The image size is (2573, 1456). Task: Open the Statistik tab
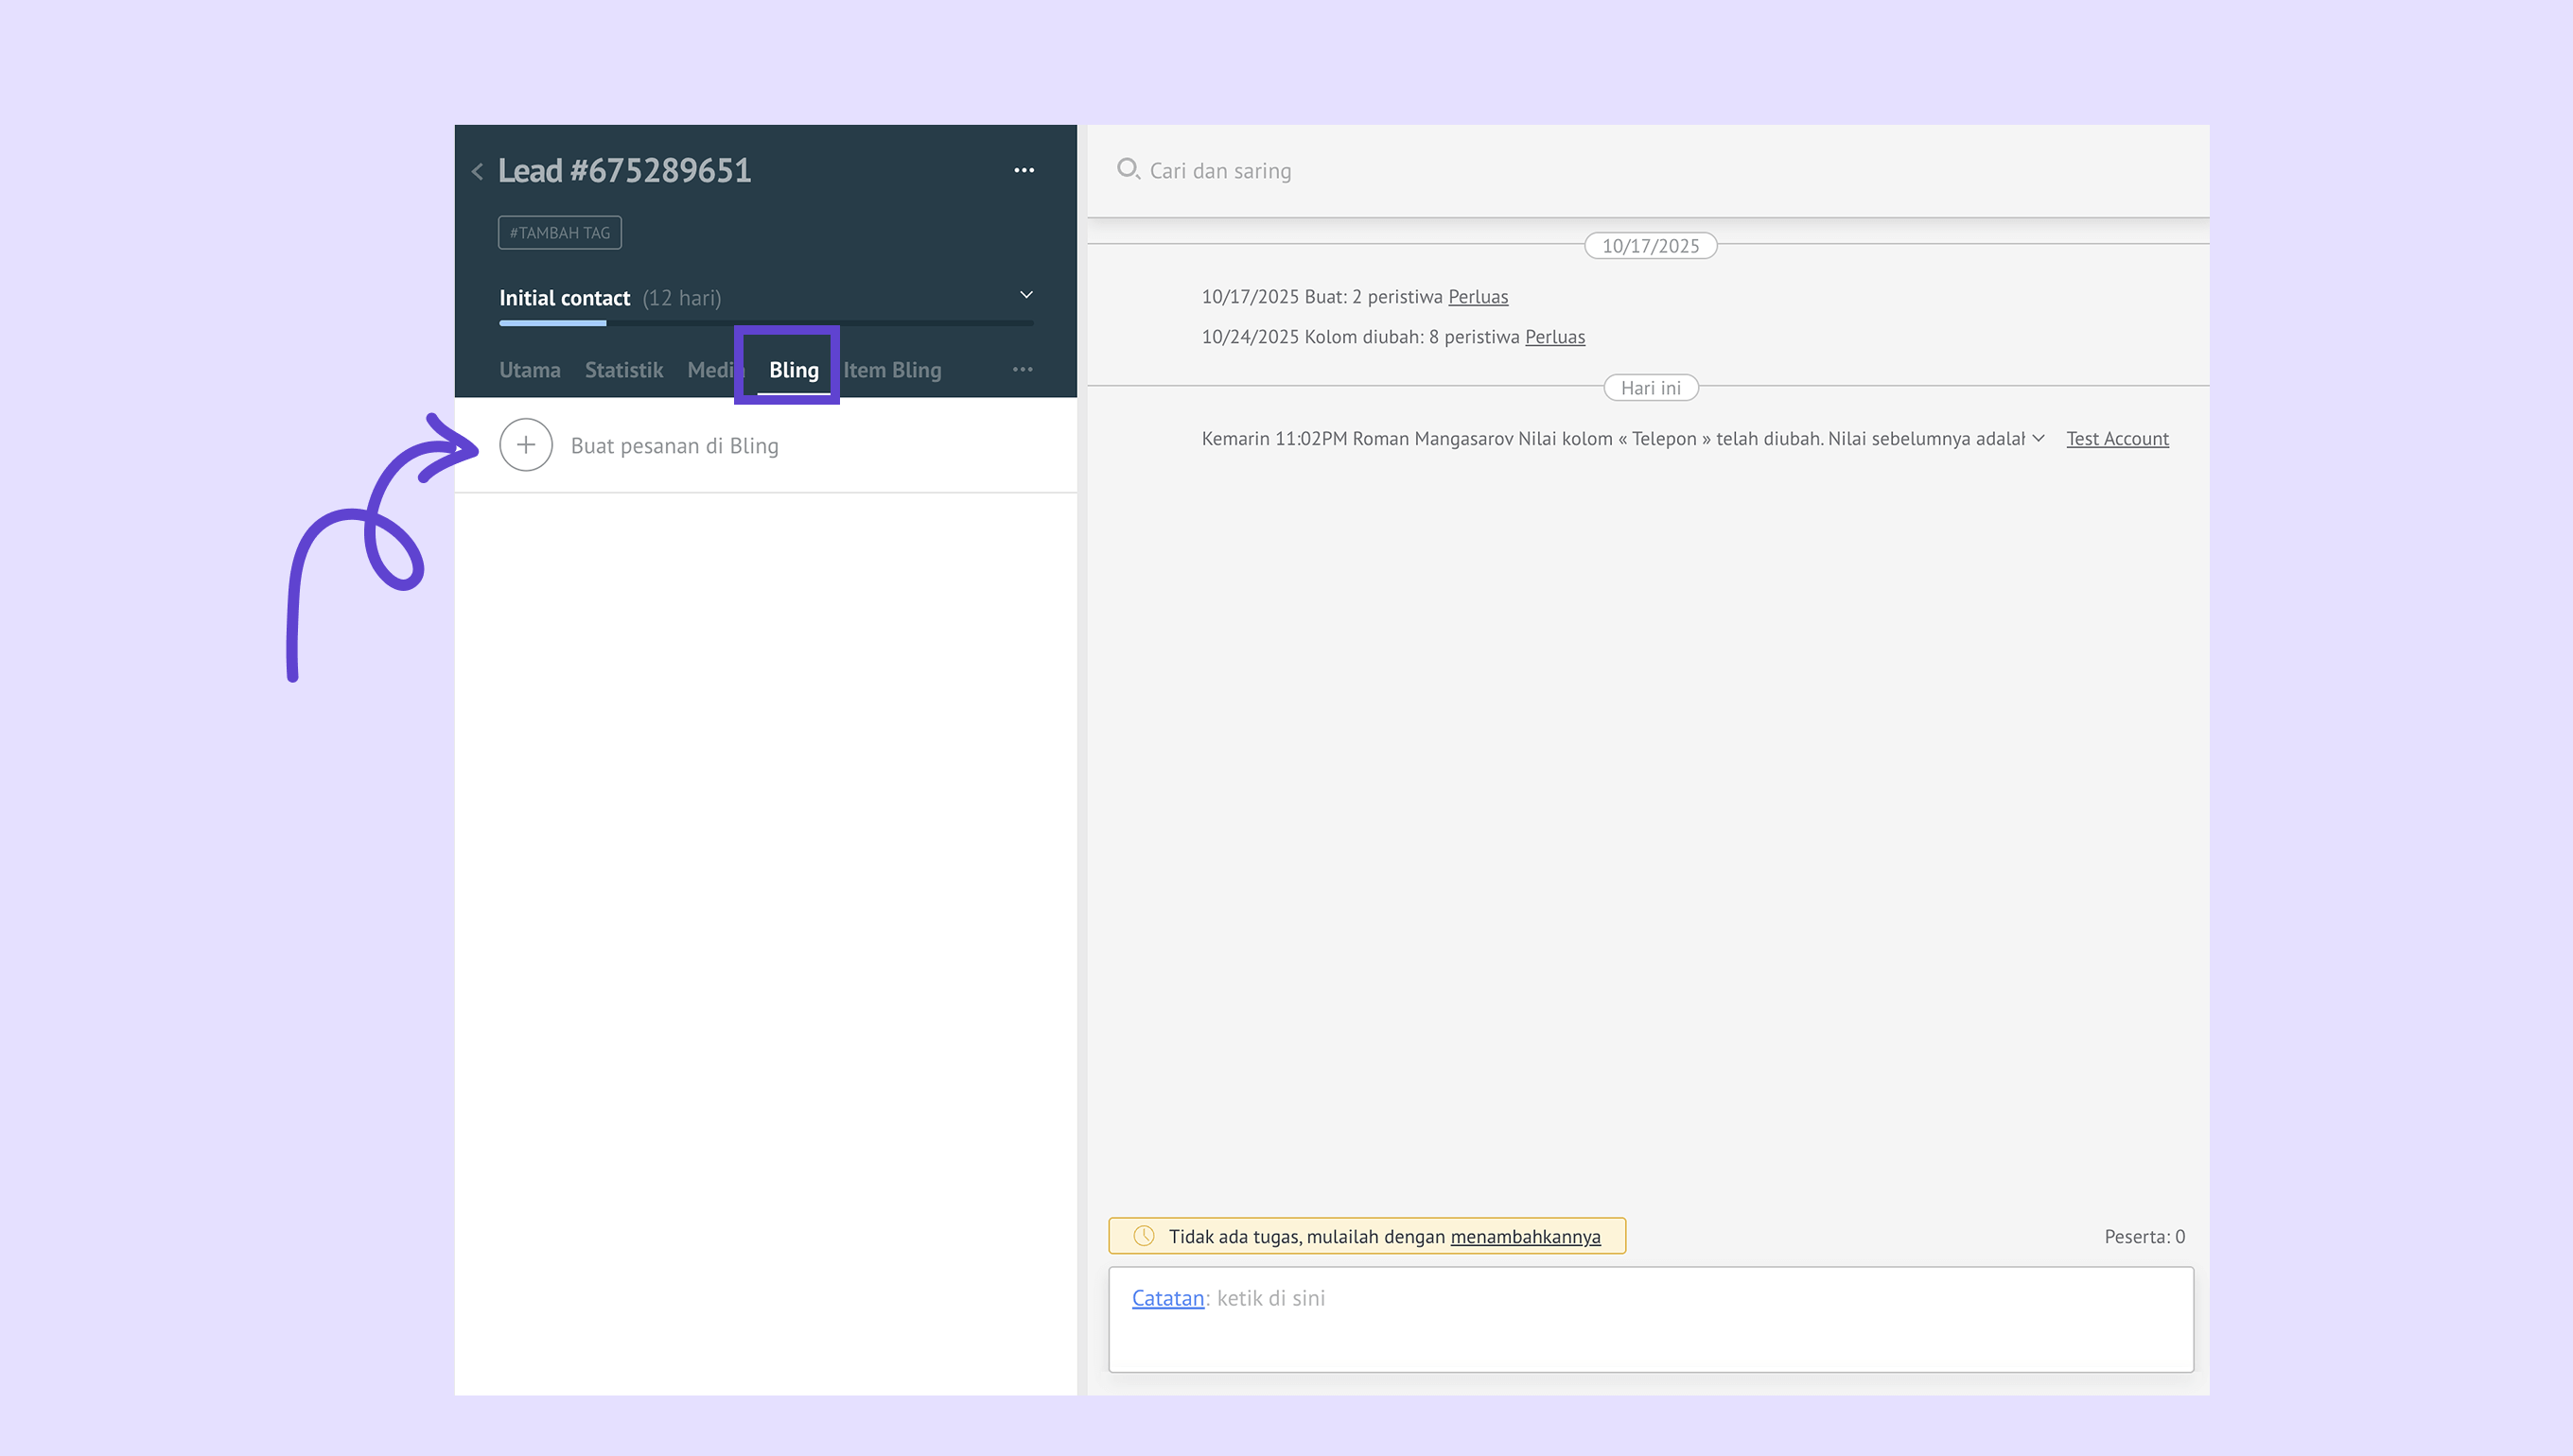click(623, 370)
